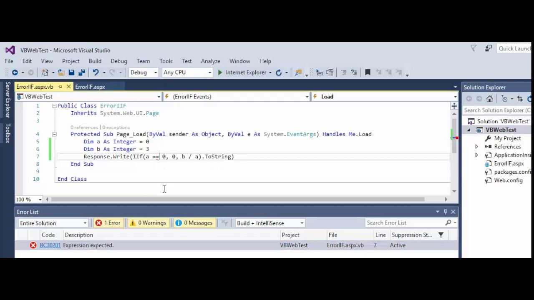Viewport: 534px width, 300px height.
Task: Sort the Error List by Description column
Action: point(172,235)
